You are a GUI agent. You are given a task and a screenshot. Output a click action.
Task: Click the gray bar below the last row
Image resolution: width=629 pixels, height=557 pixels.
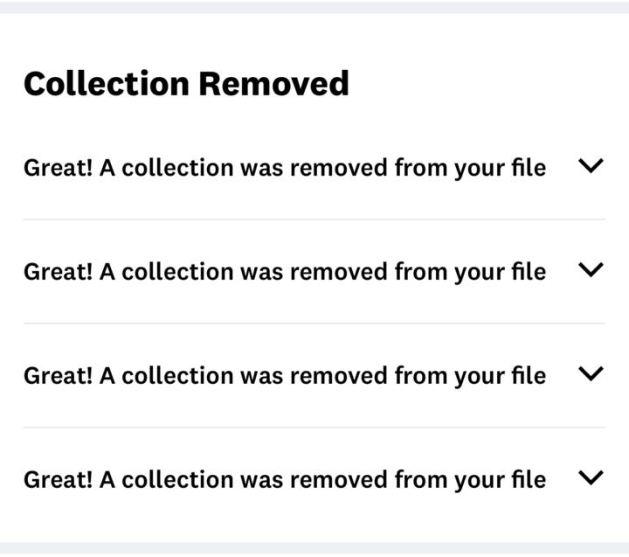pos(314,548)
